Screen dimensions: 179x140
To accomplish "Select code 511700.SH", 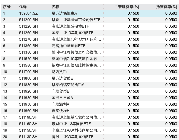I will pos(28,72).
